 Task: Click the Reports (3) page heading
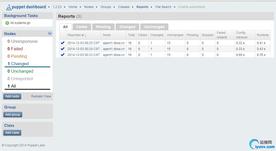pos(70,16)
